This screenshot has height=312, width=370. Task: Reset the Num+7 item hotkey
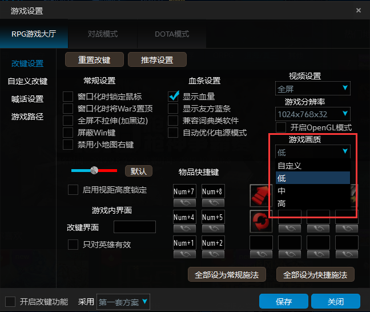[x=184, y=203]
